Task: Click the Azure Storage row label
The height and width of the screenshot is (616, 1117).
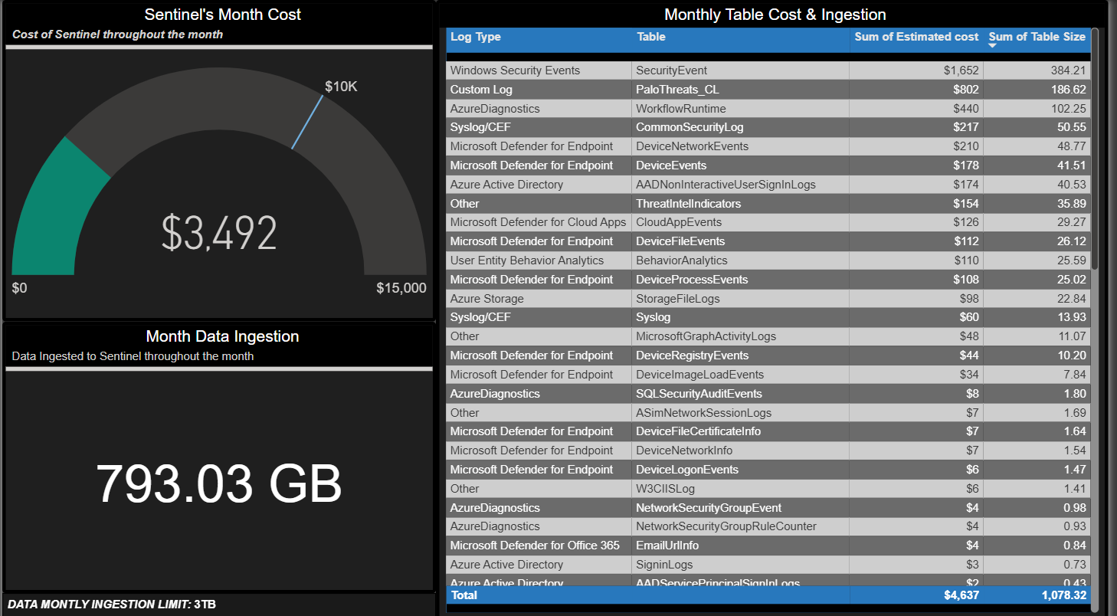Action: pos(487,299)
